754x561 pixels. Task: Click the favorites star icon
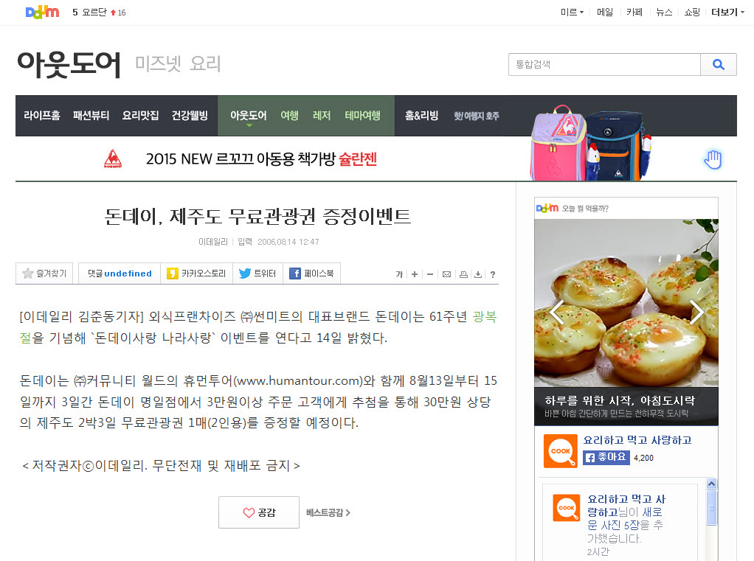[28, 273]
